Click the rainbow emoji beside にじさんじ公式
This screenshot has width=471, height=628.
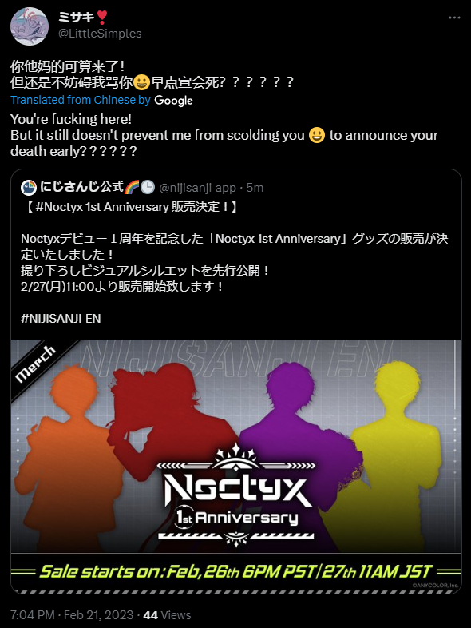pos(132,187)
